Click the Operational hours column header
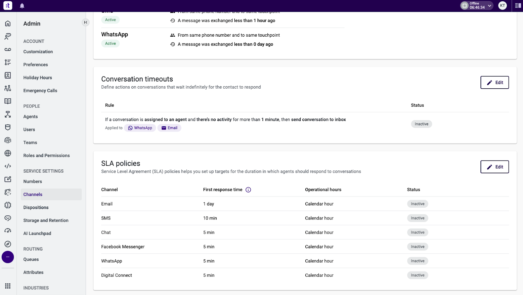This screenshot has height=295, width=523. click(323, 190)
